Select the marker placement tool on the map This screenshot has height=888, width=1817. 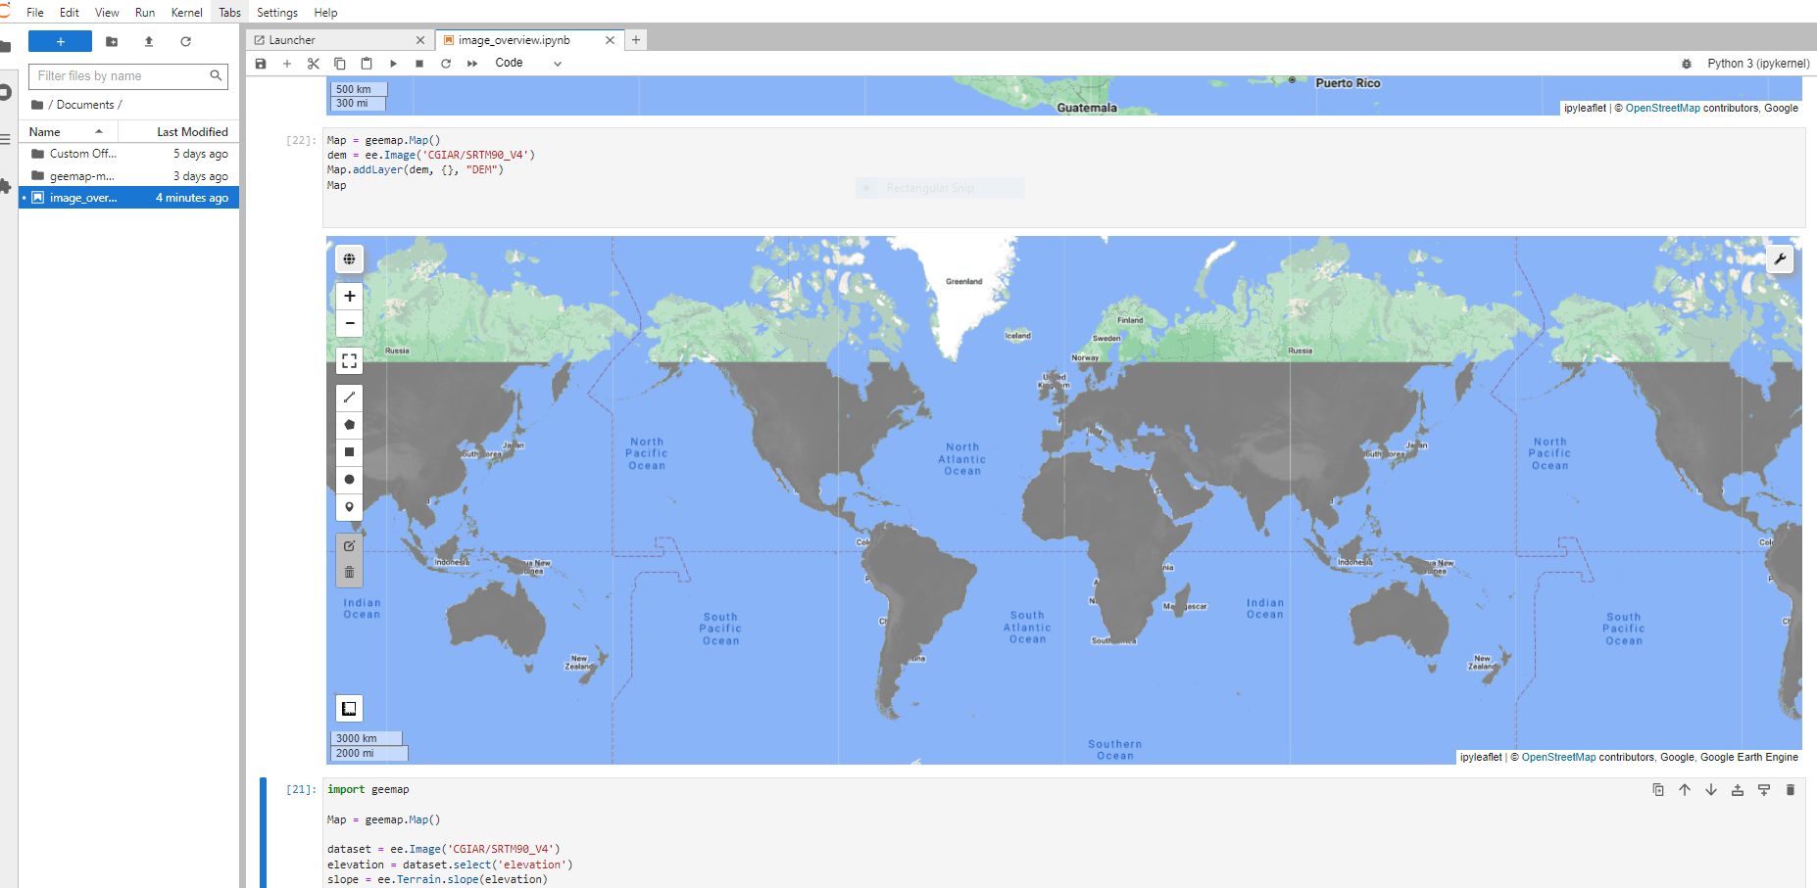tap(349, 506)
